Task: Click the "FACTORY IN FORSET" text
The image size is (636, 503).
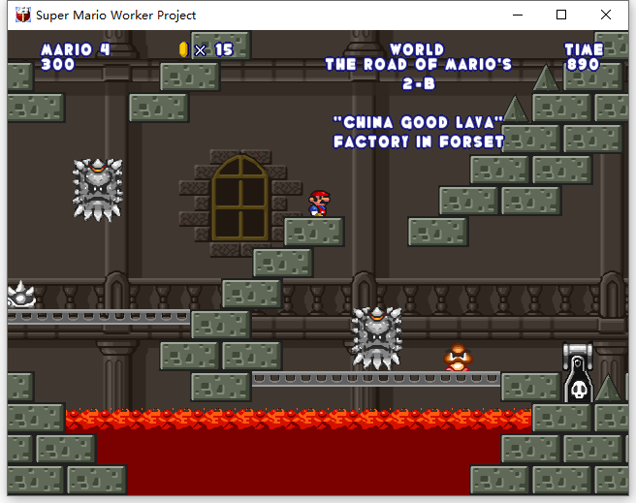Action: tap(419, 141)
